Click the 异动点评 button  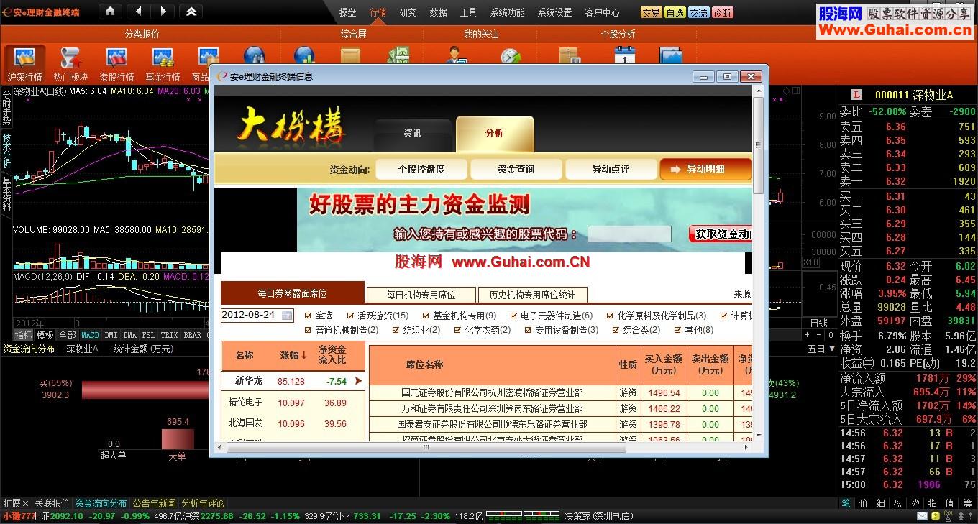(x=611, y=169)
